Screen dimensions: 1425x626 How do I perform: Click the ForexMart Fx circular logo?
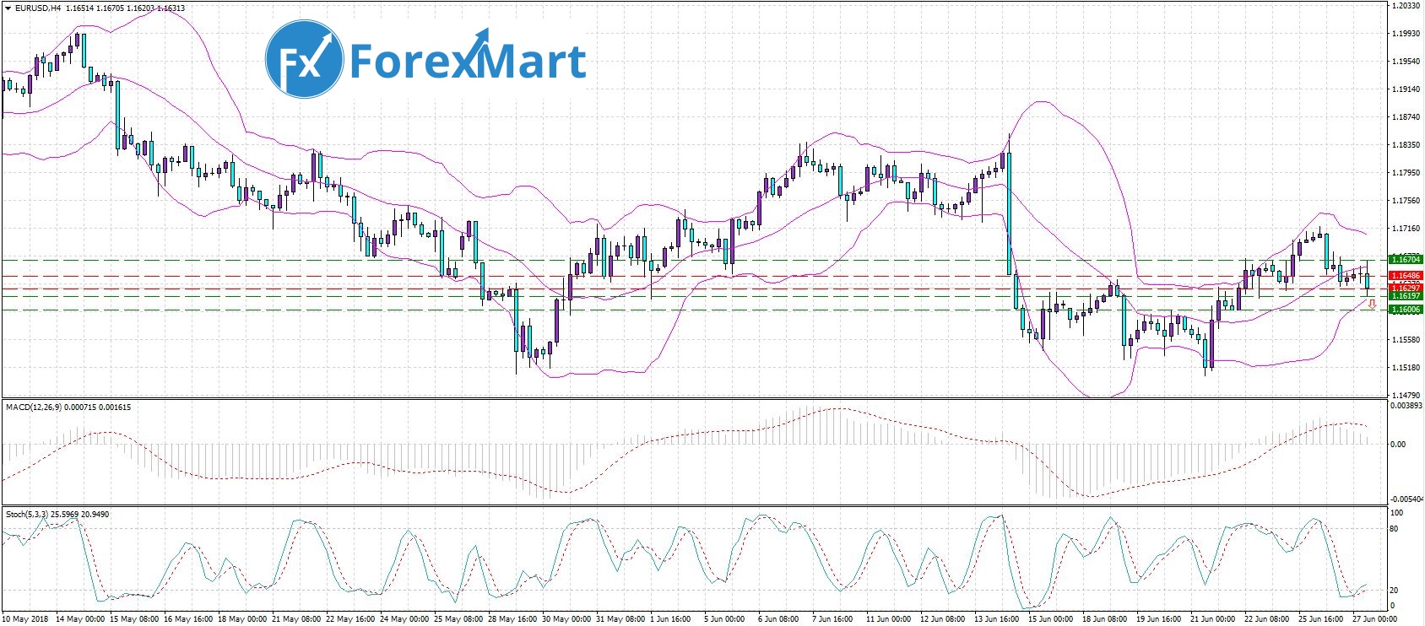coord(304,59)
